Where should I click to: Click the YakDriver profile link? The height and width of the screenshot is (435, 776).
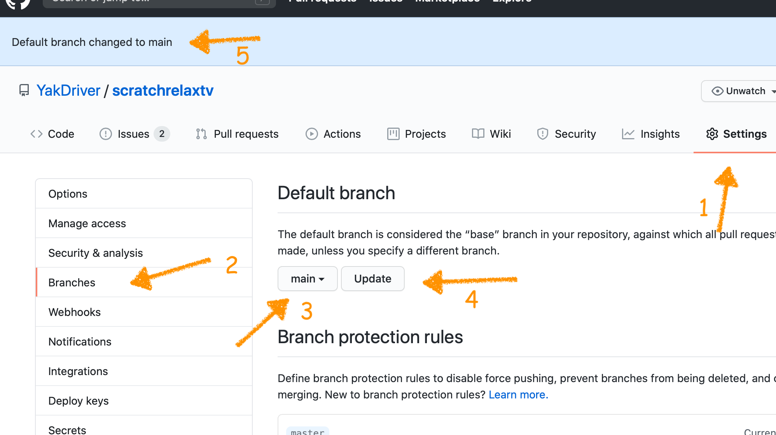click(69, 90)
